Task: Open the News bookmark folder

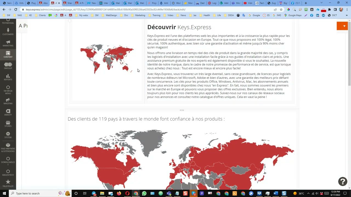Action: click(x=181, y=15)
